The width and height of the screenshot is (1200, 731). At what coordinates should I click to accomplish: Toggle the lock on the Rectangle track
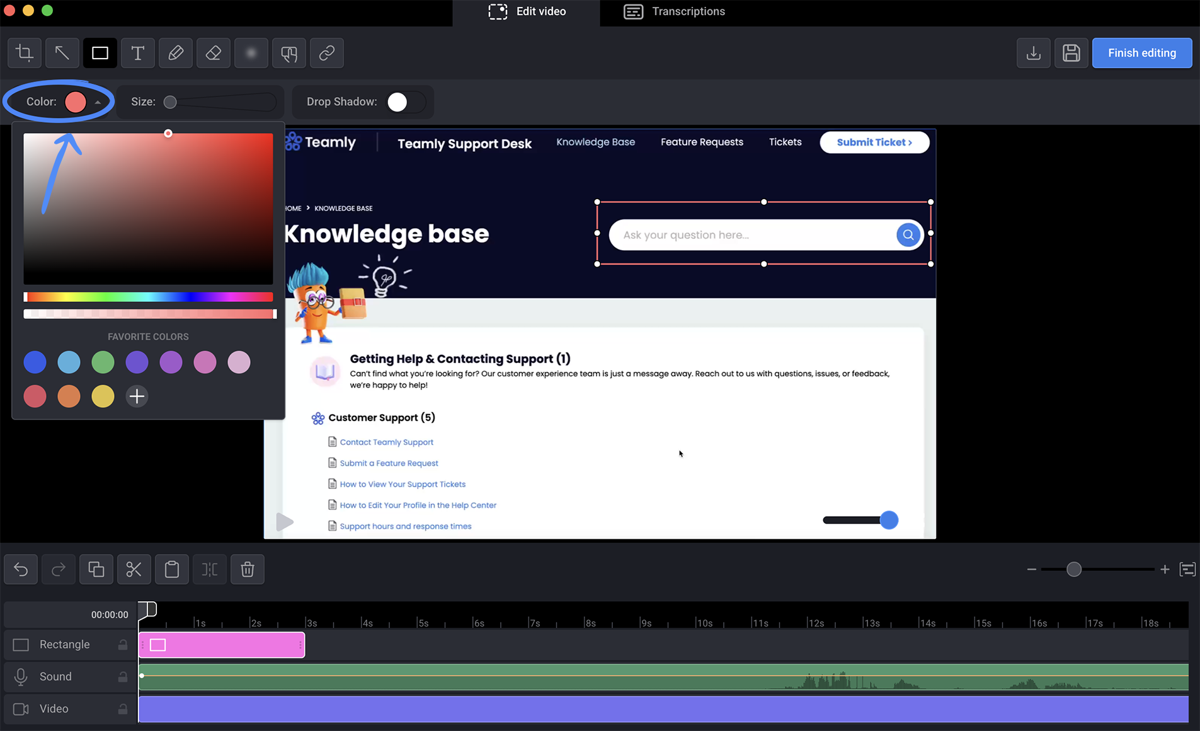123,645
